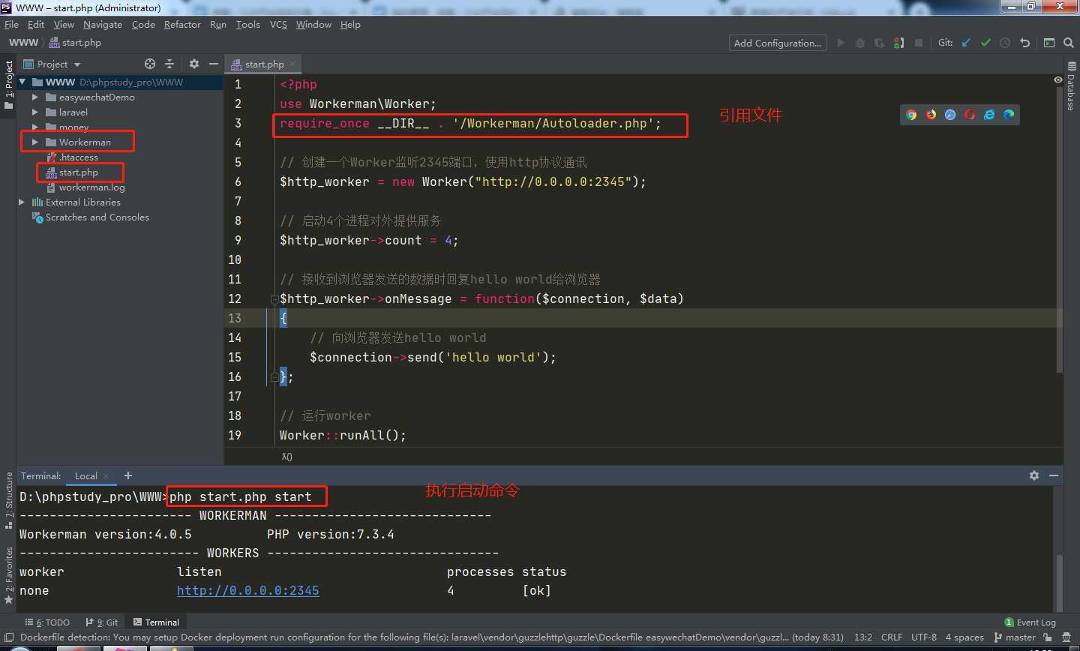
Task: Open the Refactor menu
Action: pyautogui.click(x=182, y=25)
